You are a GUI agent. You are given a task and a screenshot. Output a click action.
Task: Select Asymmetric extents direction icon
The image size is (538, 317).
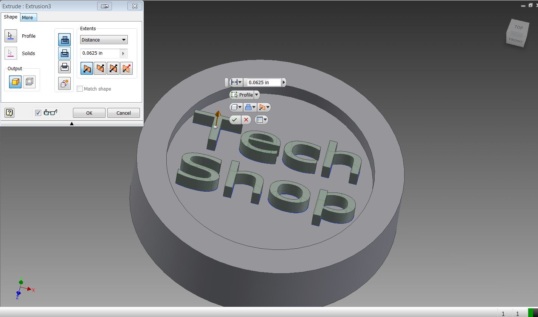point(126,68)
